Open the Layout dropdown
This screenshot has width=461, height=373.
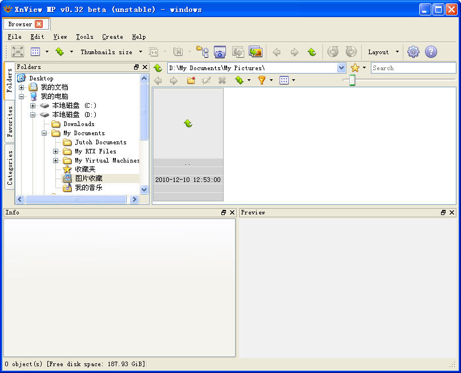tap(383, 52)
